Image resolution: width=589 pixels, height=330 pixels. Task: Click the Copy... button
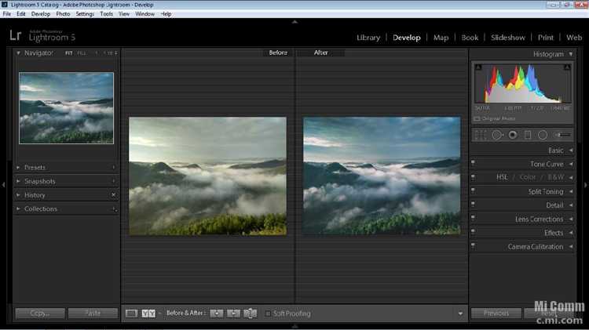(40, 313)
